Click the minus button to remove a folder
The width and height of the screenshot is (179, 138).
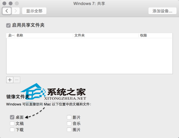click(x=17, y=80)
